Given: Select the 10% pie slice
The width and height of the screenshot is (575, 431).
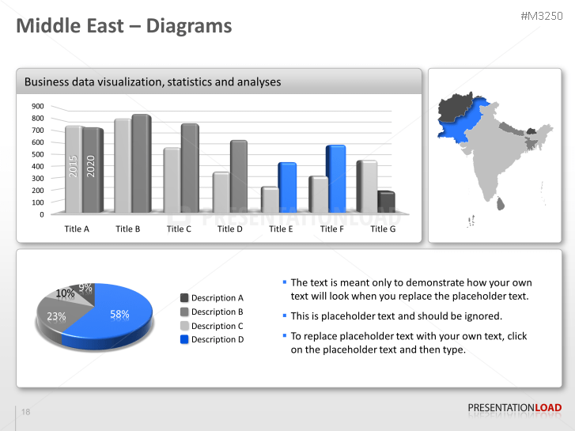Looking at the screenshot, I should [x=66, y=294].
